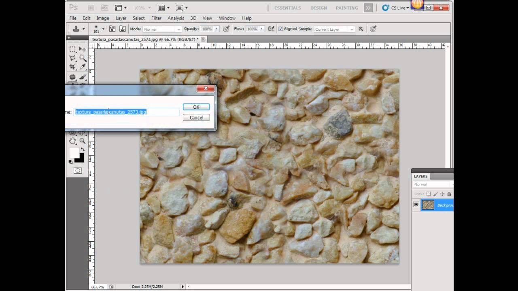
Task: Launch Adobe Bridge
Action: (x=91, y=8)
